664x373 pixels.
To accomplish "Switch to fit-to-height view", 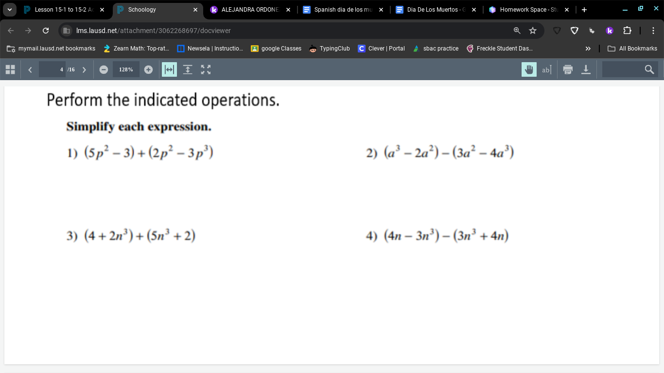I will (188, 69).
